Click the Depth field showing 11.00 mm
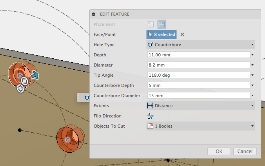This screenshot has width=265, height=166. [199, 55]
